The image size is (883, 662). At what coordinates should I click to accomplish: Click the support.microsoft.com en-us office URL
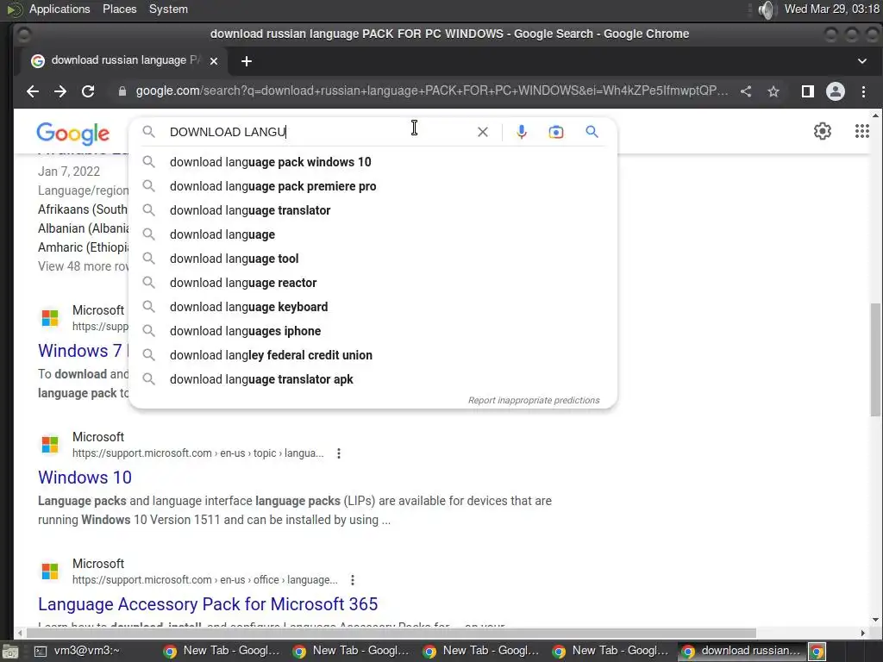coord(205,580)
